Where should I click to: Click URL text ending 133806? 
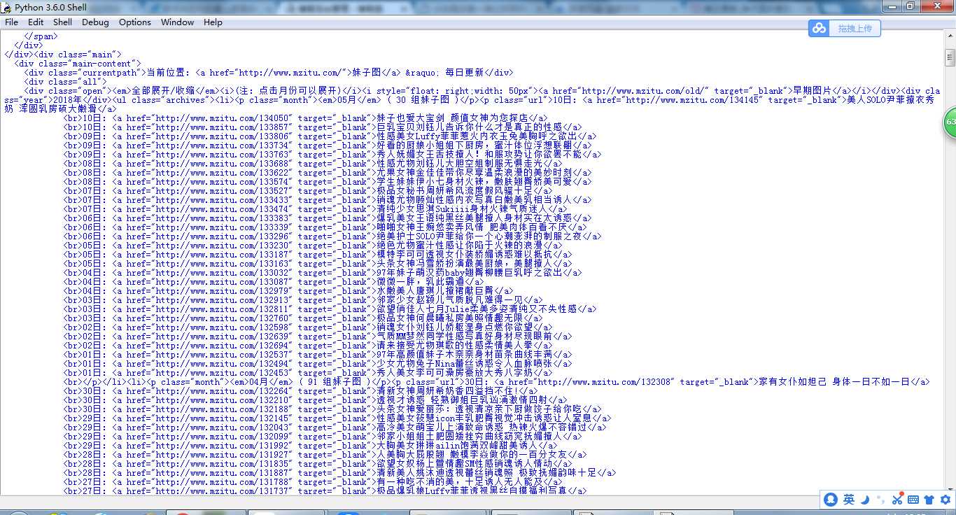click(222, 136)
